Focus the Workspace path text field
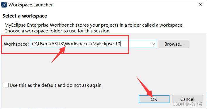 (94, 44)
